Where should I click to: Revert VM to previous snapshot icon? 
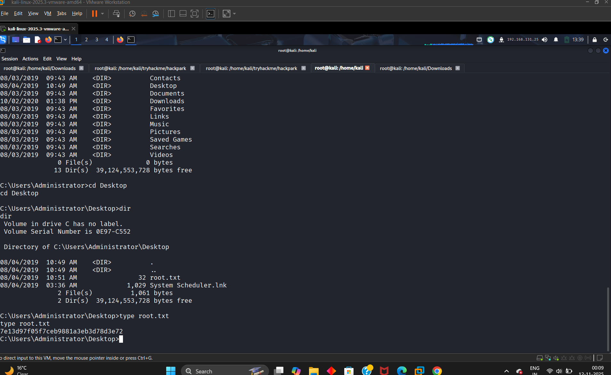pyautogui.click(x=144, y=14)
